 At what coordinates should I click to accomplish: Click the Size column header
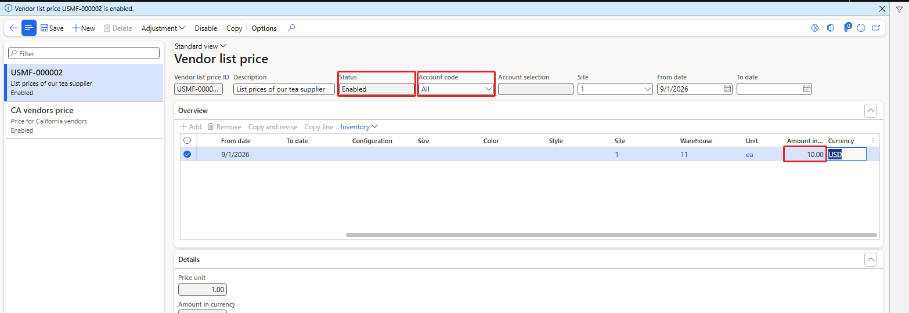[424, 141]
